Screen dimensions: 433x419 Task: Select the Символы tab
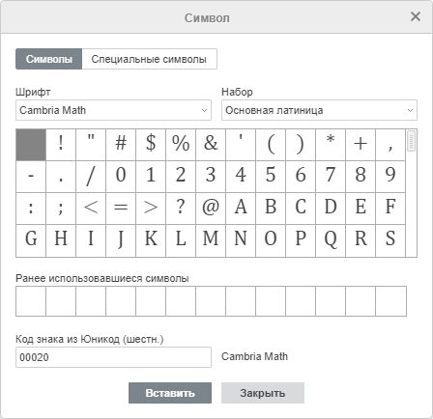click(49, 59)
